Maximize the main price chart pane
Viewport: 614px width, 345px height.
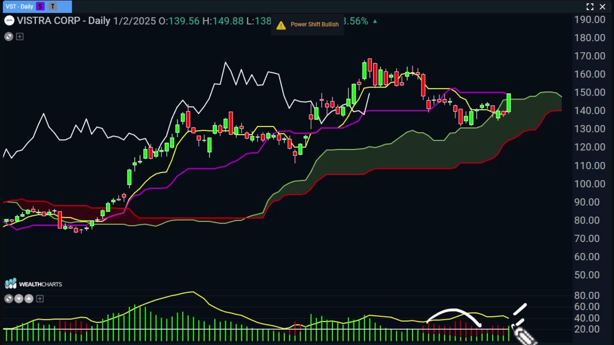point(9,37)
